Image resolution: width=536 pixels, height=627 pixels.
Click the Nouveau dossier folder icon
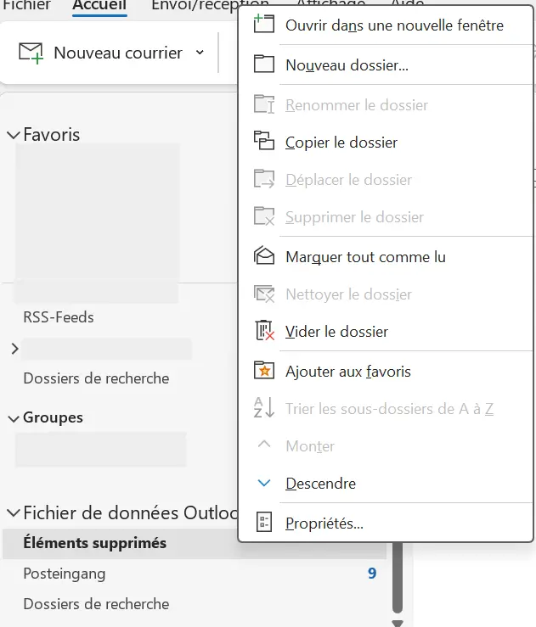264,64
